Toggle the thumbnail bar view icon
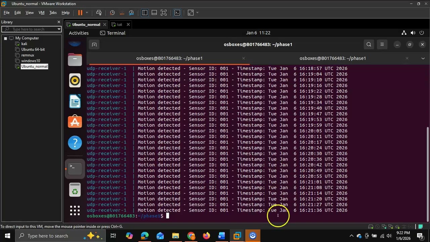 coord(154,13)
